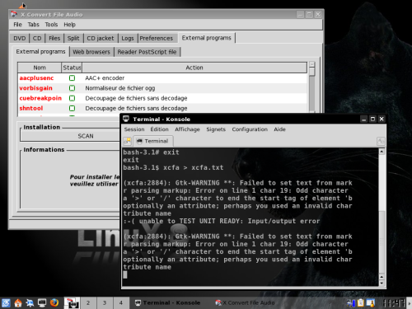Switch to virtual desktop 4
This screenshot has width=412, height=309.
(121, 302)
